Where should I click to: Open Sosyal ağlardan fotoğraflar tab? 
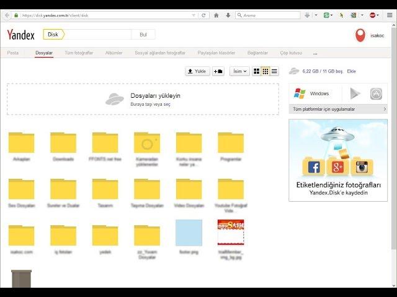pos(160,53)
